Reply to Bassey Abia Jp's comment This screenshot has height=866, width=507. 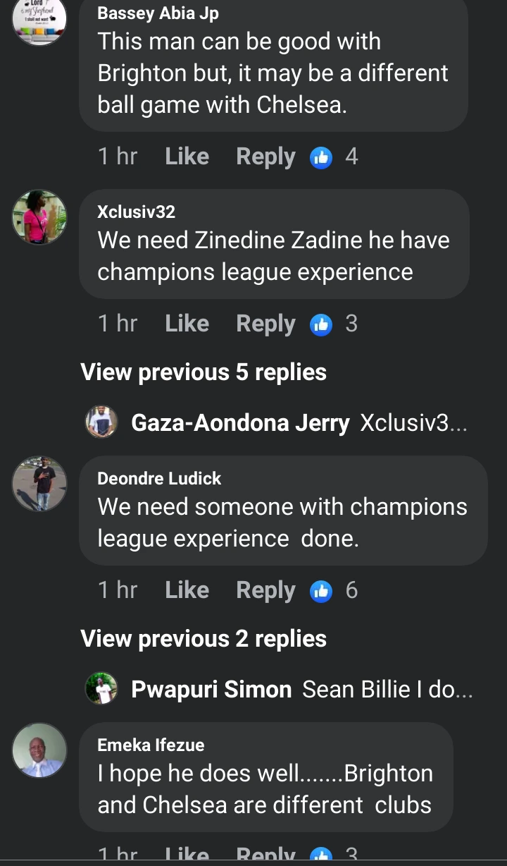pos(265,157)
